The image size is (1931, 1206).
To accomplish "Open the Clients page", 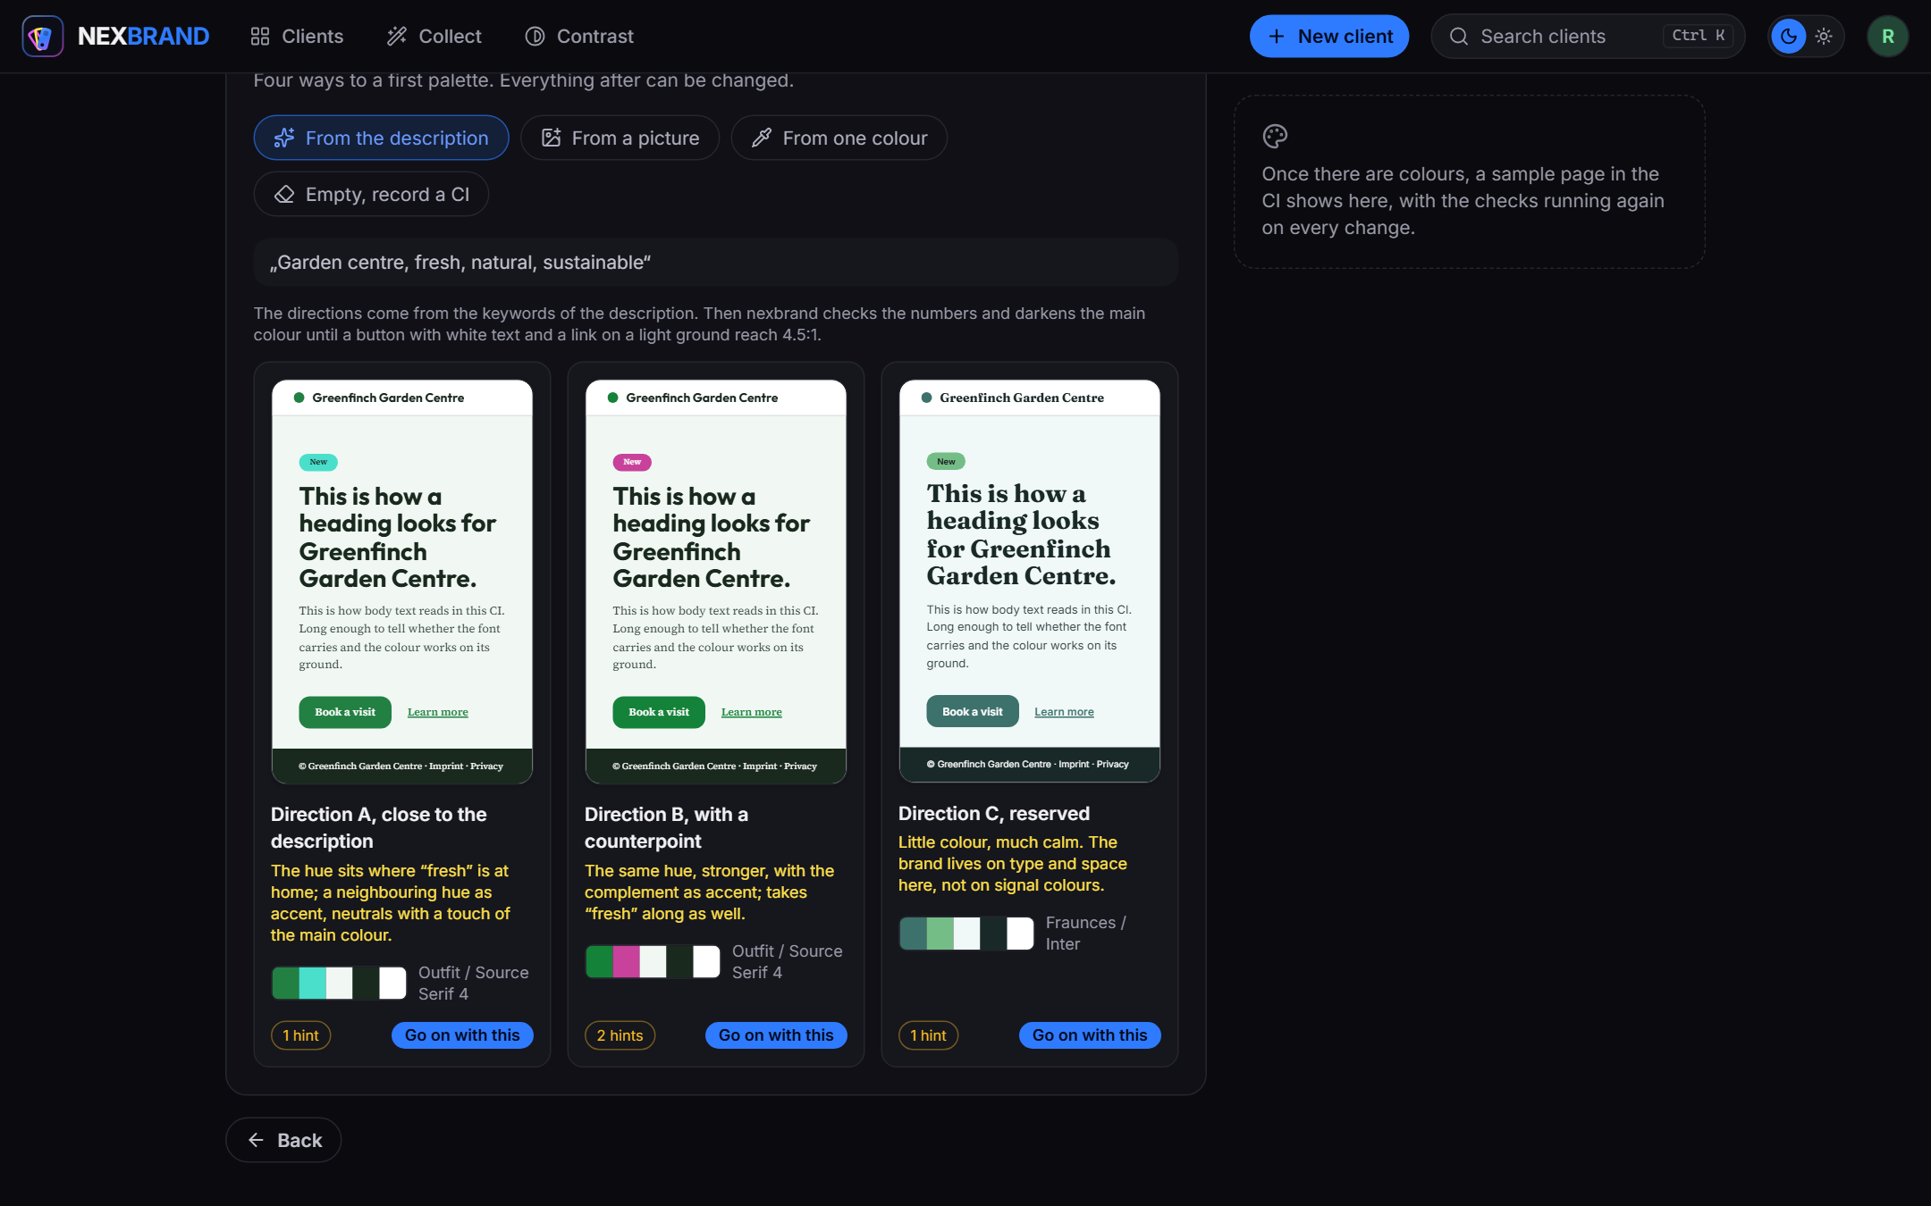I will [297, 37].
